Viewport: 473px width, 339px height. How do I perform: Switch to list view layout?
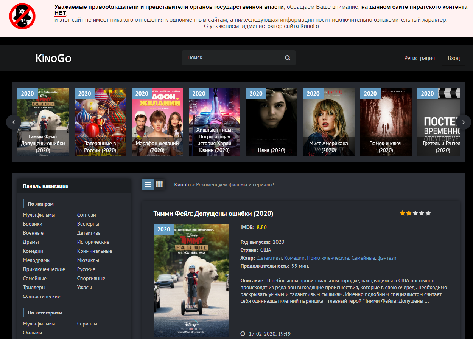[x=148, y=184]
